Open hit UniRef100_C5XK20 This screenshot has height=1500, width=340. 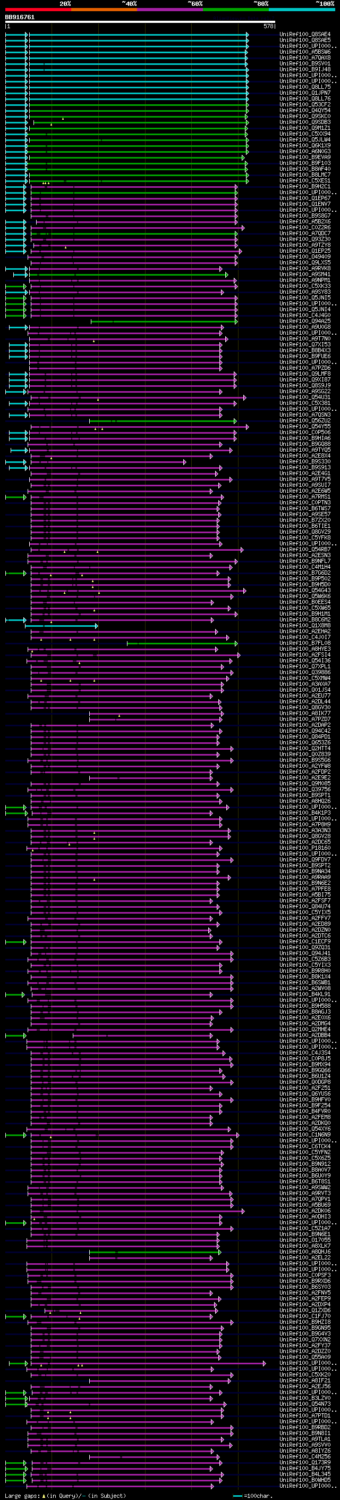point(305,1375)
